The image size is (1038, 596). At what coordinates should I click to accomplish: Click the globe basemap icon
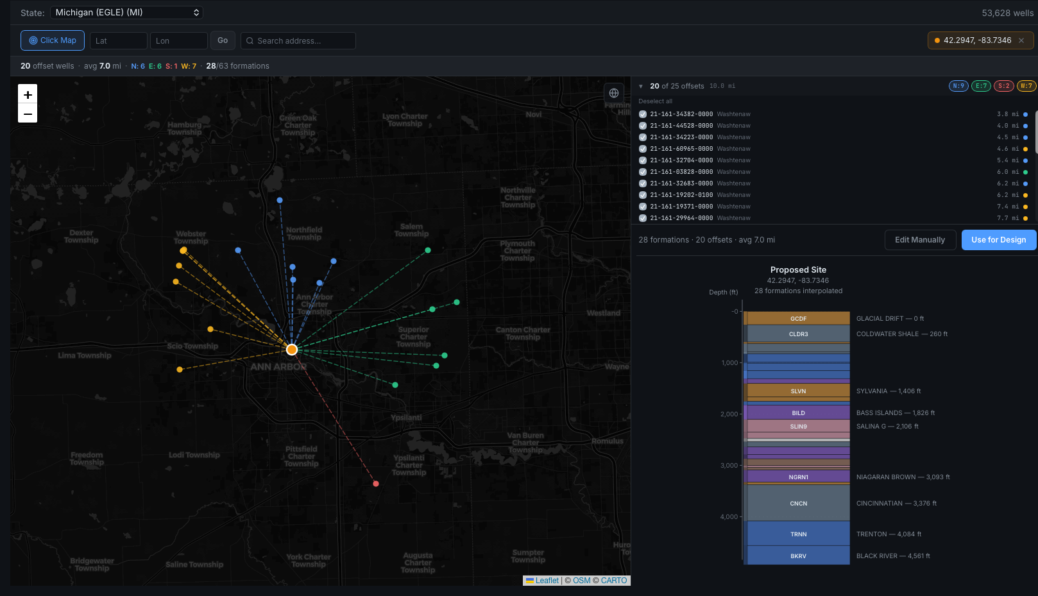[x=614, y=93]
